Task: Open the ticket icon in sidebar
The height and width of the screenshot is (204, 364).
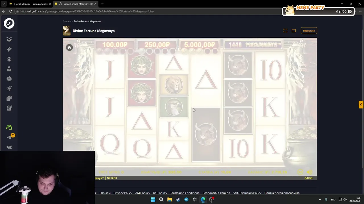Action: tap(9, 49)
